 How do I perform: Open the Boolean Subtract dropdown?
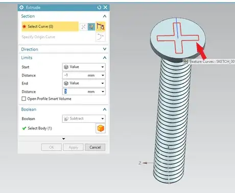[84, 119]
